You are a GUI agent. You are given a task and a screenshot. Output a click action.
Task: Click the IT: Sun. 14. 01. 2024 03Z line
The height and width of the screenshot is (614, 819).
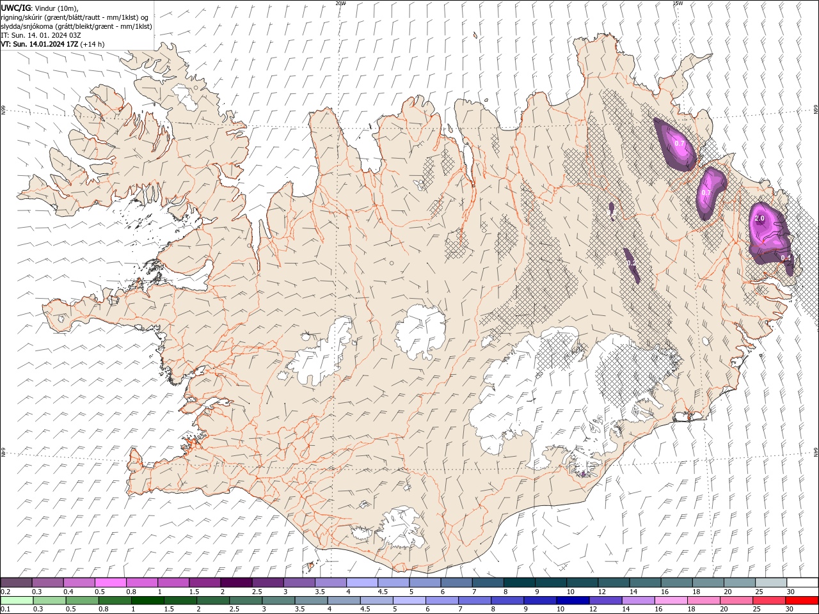42,35
